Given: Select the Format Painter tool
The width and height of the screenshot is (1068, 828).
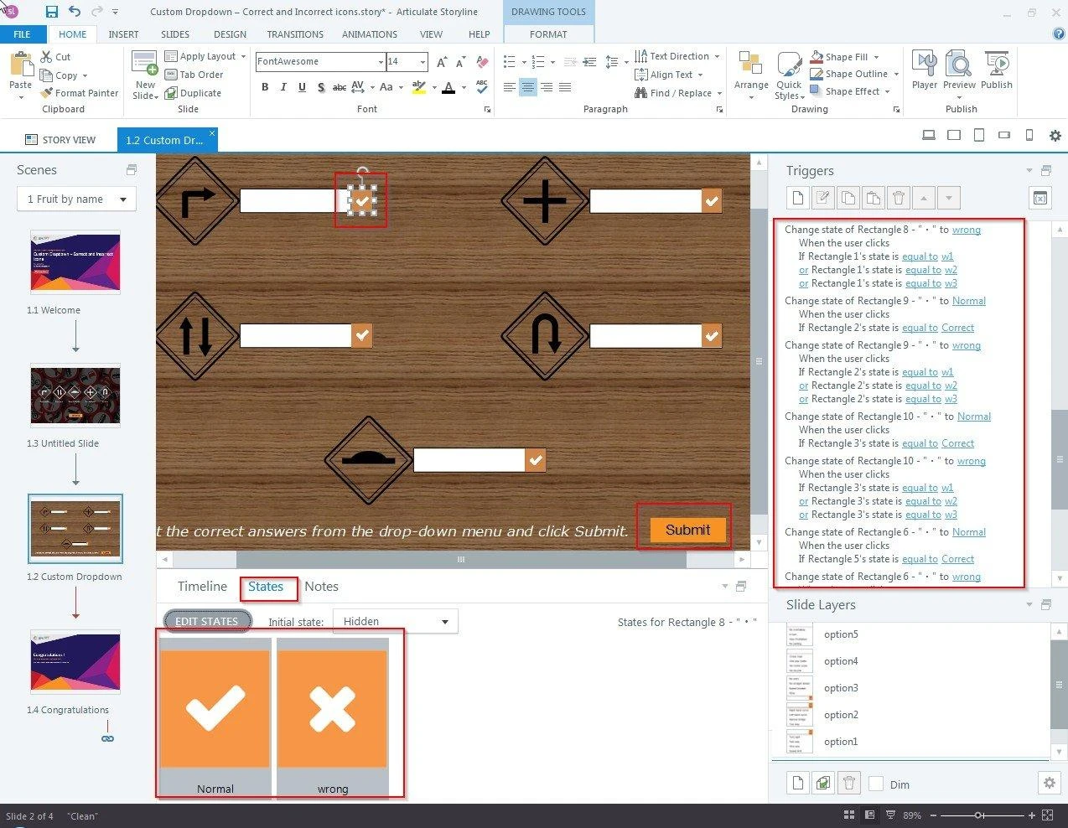Looking at the screenshot, I should (x=79, y=93).
